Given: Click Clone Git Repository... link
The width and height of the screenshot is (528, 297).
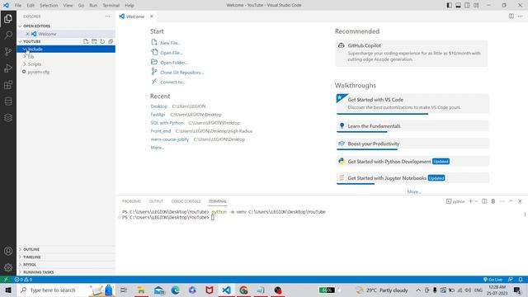Looking at the screenshot, I should point(181,72).
